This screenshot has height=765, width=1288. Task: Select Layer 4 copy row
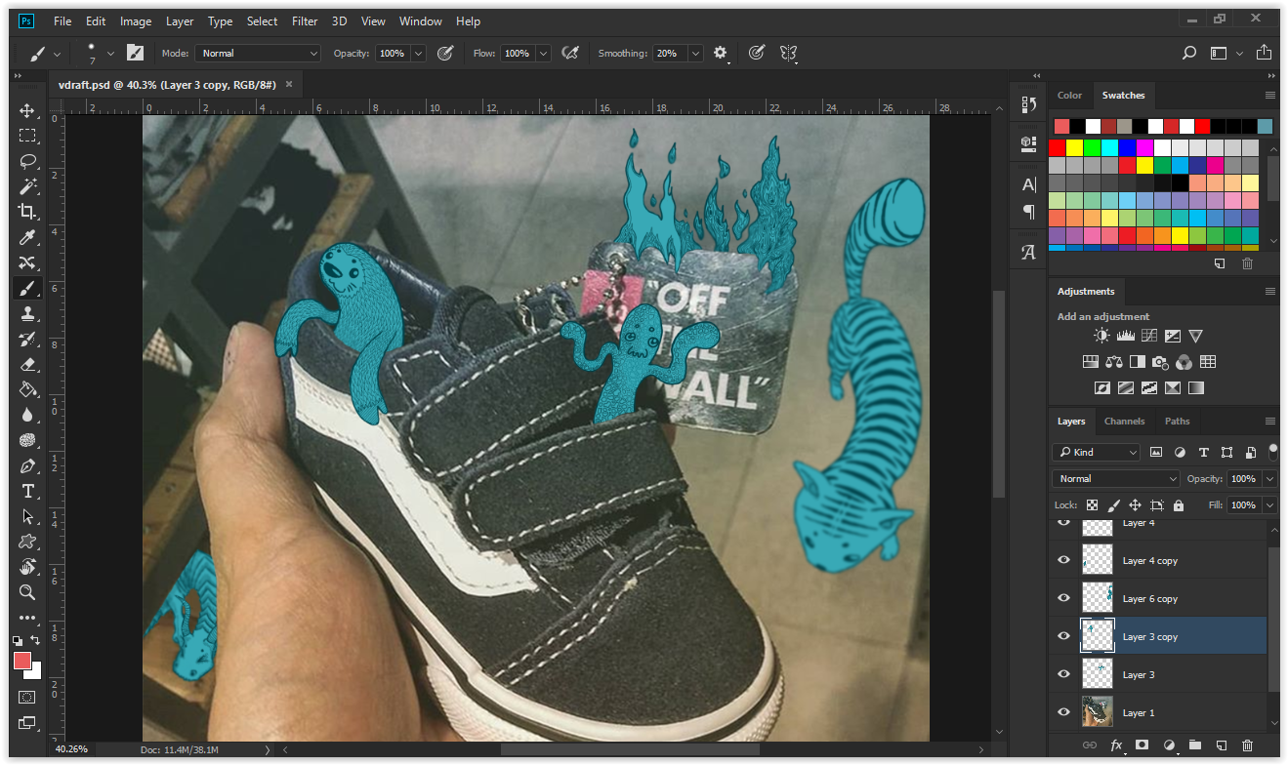(1158, 560)
